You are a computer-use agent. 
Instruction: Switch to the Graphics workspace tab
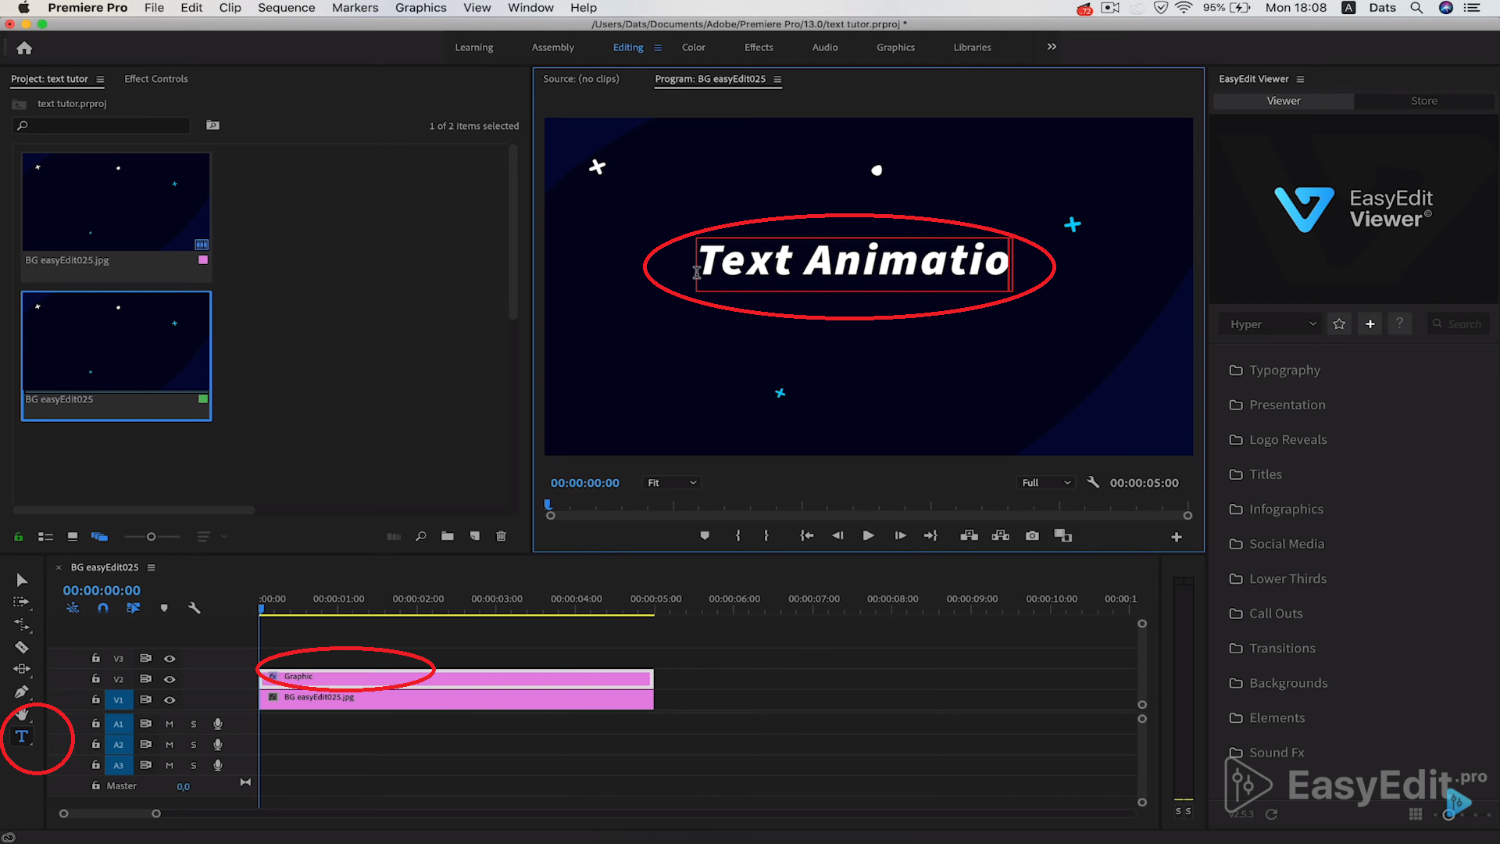895,48
